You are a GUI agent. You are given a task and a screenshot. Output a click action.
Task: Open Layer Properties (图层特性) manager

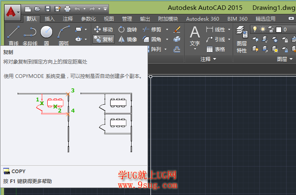pyautogui.click(x=242, y=40)
